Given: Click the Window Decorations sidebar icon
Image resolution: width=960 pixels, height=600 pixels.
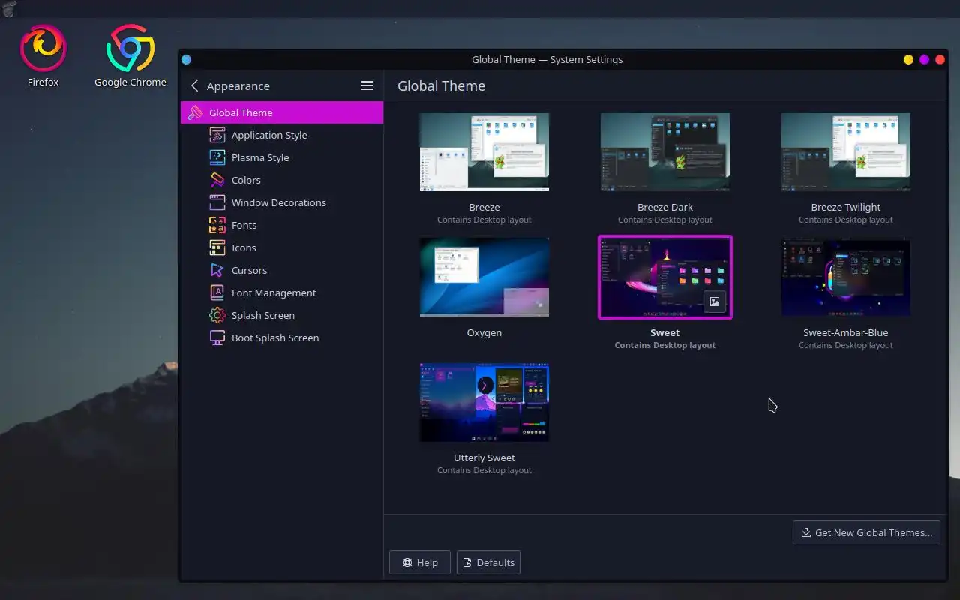Looking at the screenshot, I should [217, 202].
